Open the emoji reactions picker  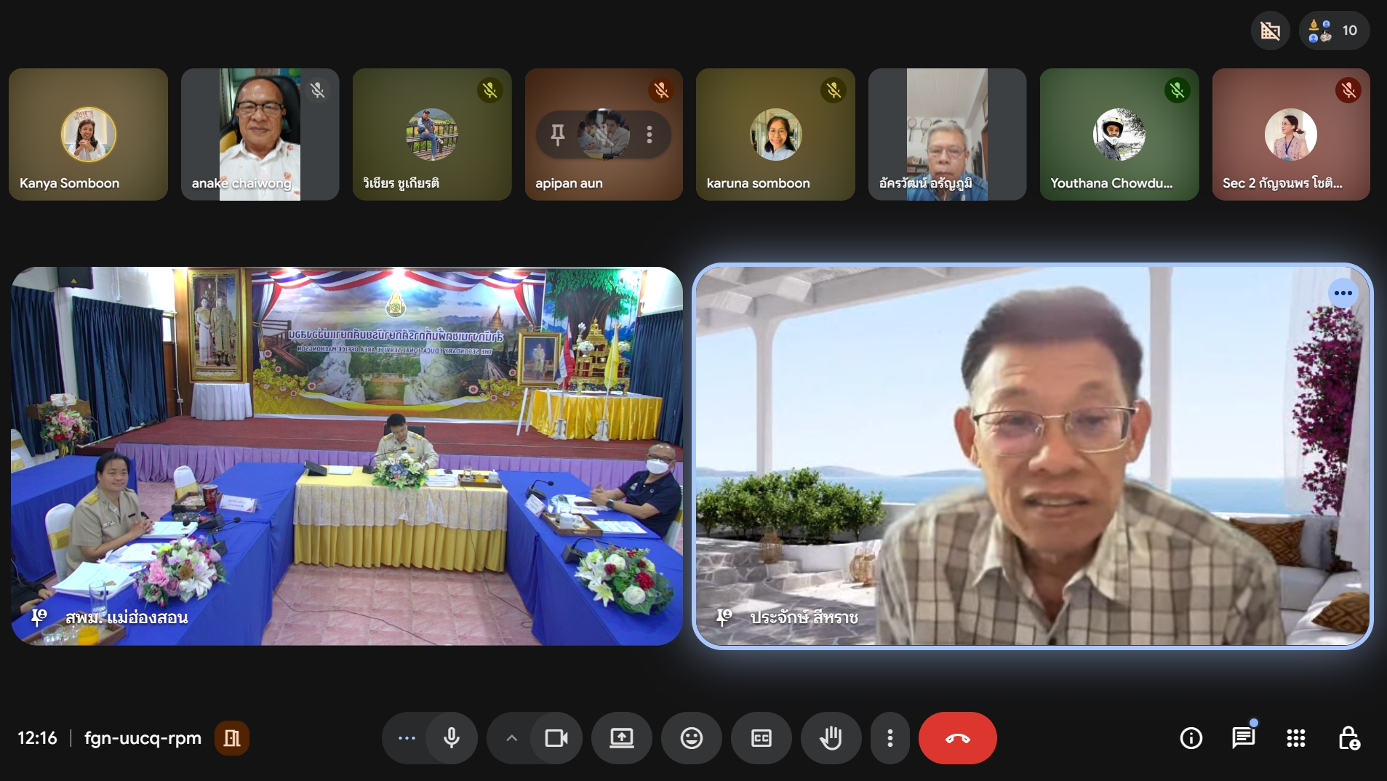(x=691, y=738)
